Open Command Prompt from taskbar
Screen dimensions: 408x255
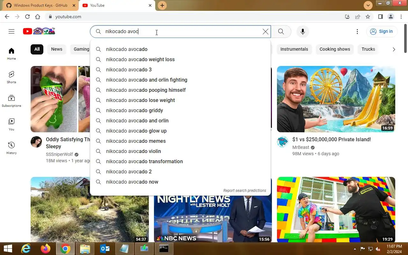(x=164, y=249)
